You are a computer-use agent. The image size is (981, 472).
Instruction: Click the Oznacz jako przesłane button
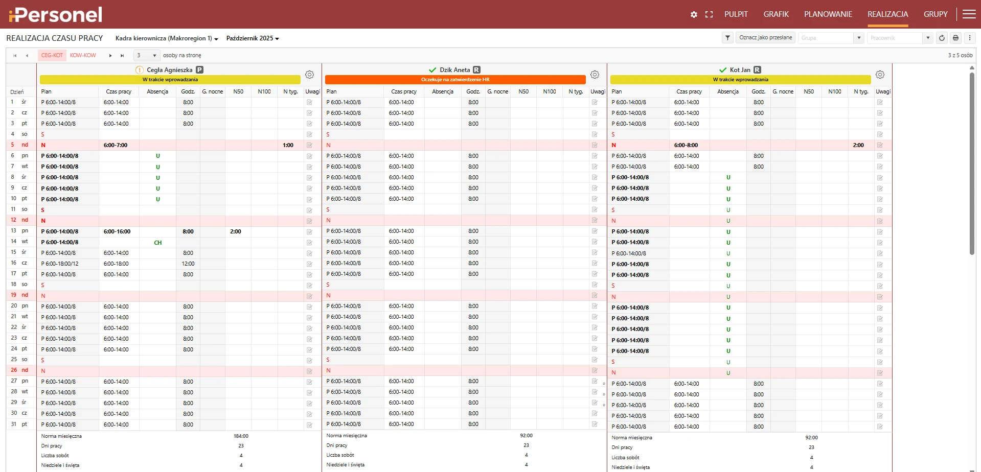[x=765, y=38]
